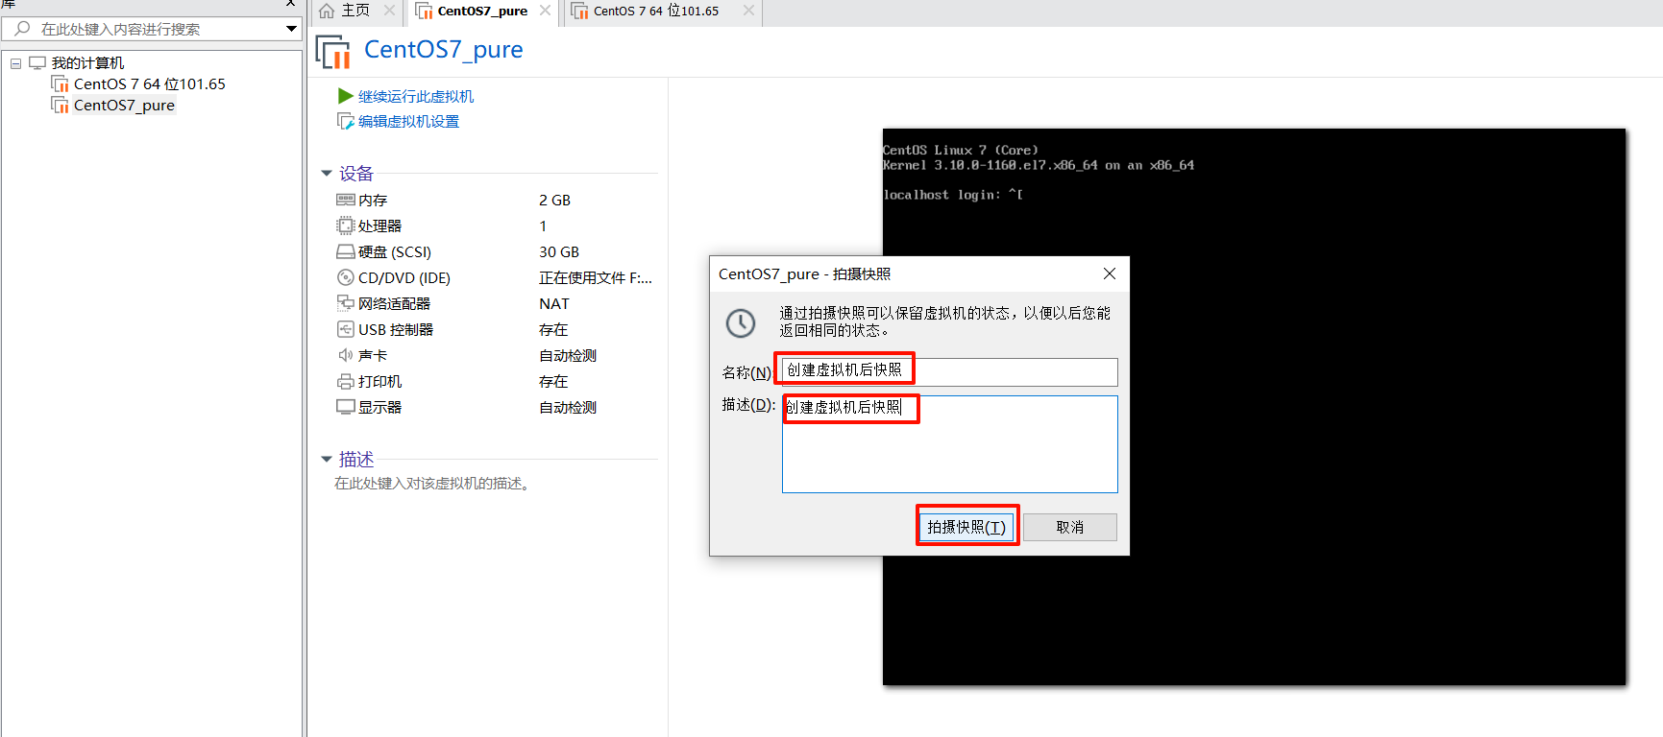Click the sound card speaker icon
Image resolution: width=1663 pixels, height=737 pixels.
click(346, 355)
